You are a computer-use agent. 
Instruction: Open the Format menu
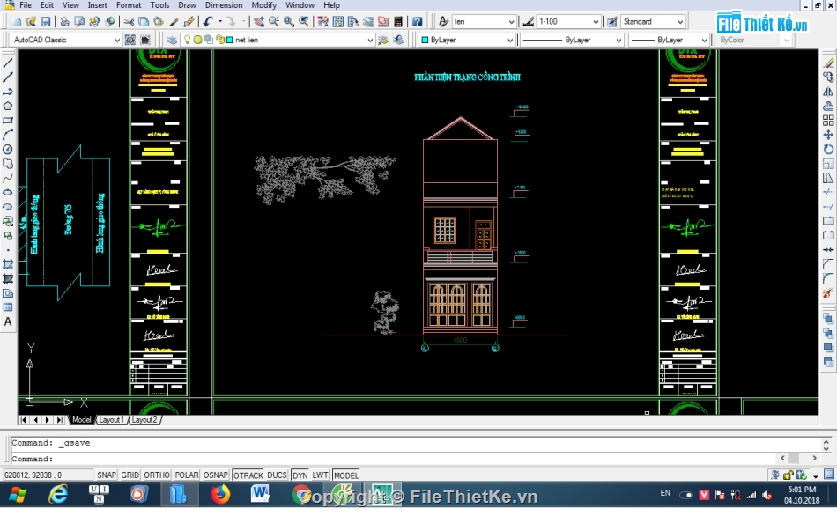129,5
